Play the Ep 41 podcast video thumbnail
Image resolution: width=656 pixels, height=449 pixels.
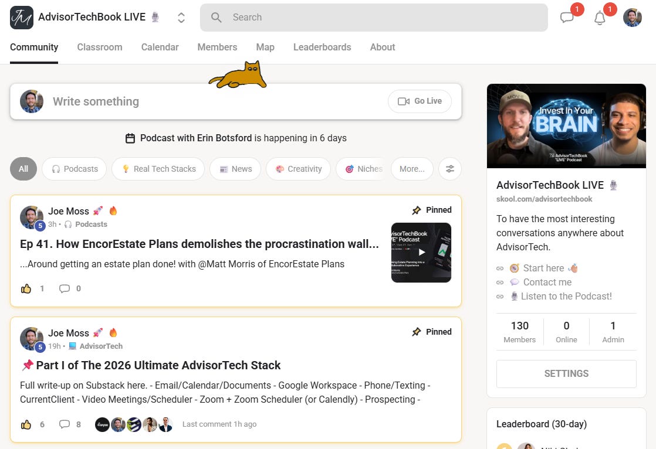pyautogui.click(x=421, y=253)
